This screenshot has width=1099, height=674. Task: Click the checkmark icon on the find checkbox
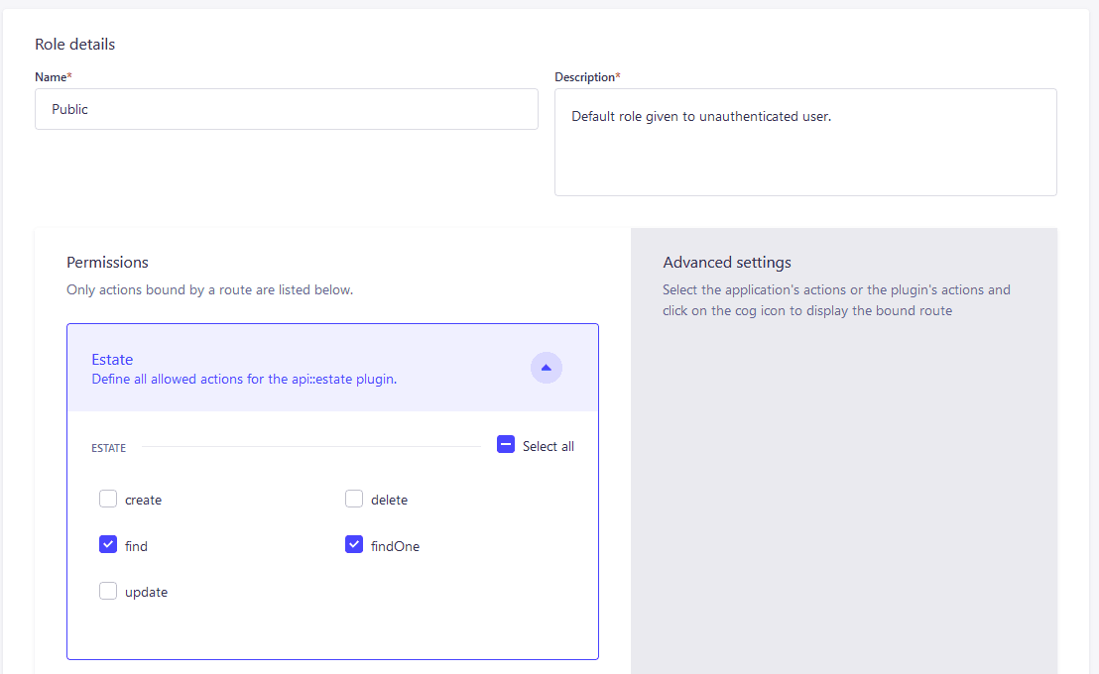pos(108,544)
